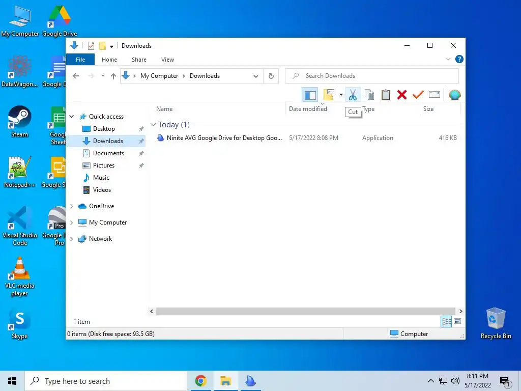Click the Copy toolbar icon
This screenshot has width=521, height=391.
pos(369,95)
